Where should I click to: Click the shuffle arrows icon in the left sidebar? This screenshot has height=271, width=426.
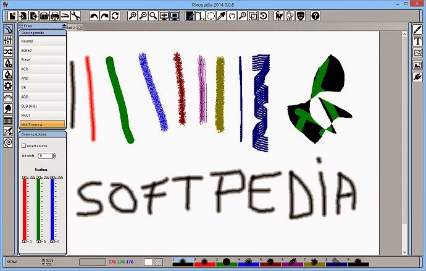point(8,52)
